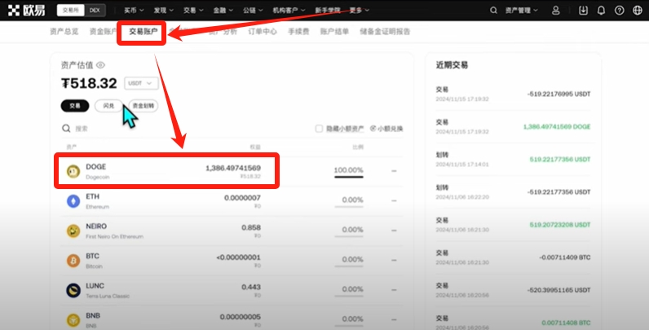Screen dimensions: 649x330
Task: Open the language globe icon
Action: pos(638,11)
